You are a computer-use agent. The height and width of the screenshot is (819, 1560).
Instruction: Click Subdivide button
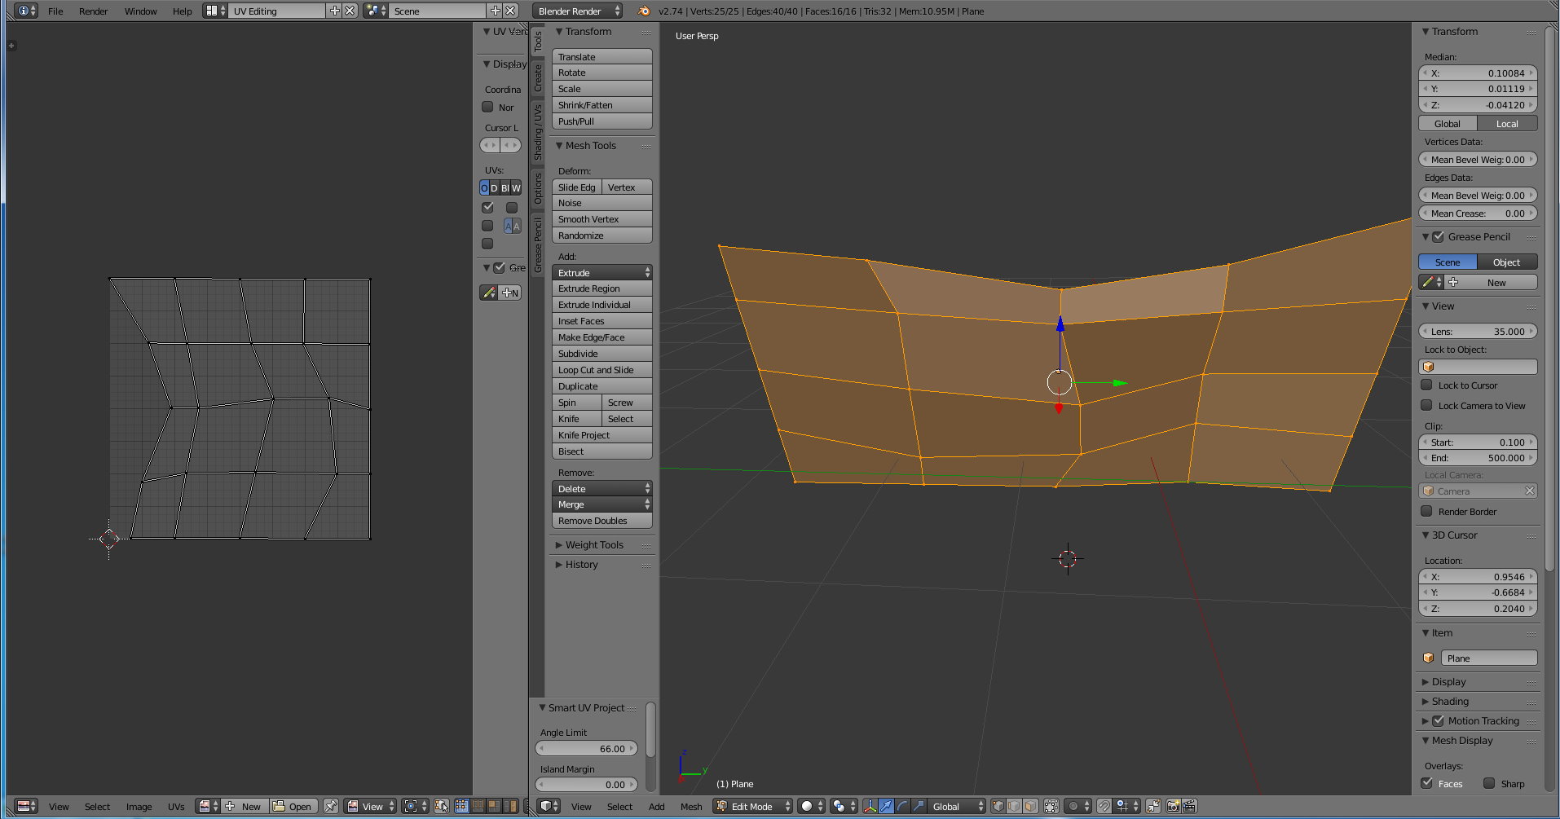602,354
